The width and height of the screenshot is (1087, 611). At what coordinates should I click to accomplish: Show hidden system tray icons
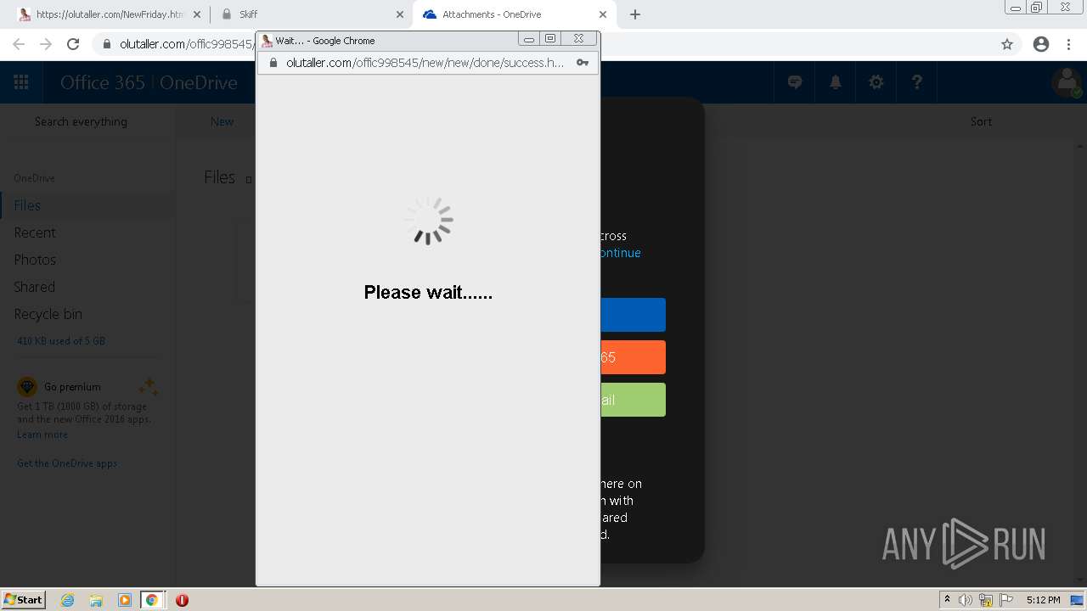pos(947,600)
